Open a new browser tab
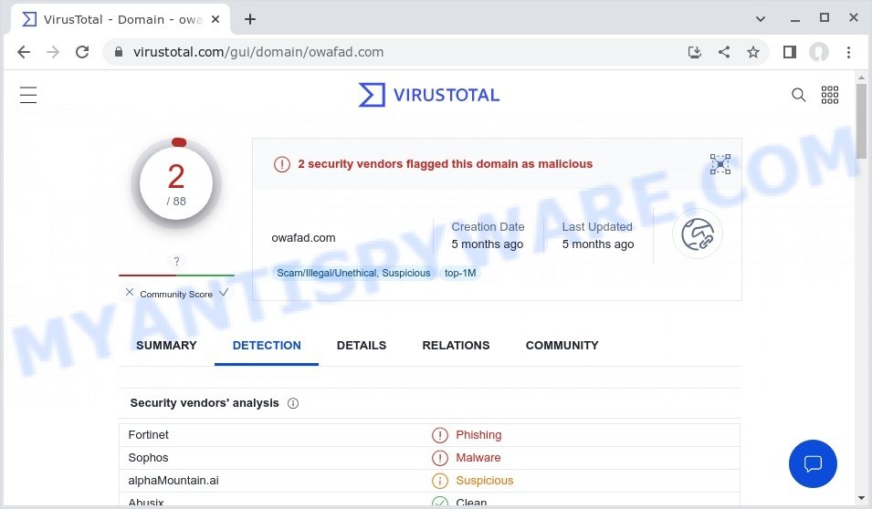872x509 pixels. pyautogui.click(x=250, y=19)
